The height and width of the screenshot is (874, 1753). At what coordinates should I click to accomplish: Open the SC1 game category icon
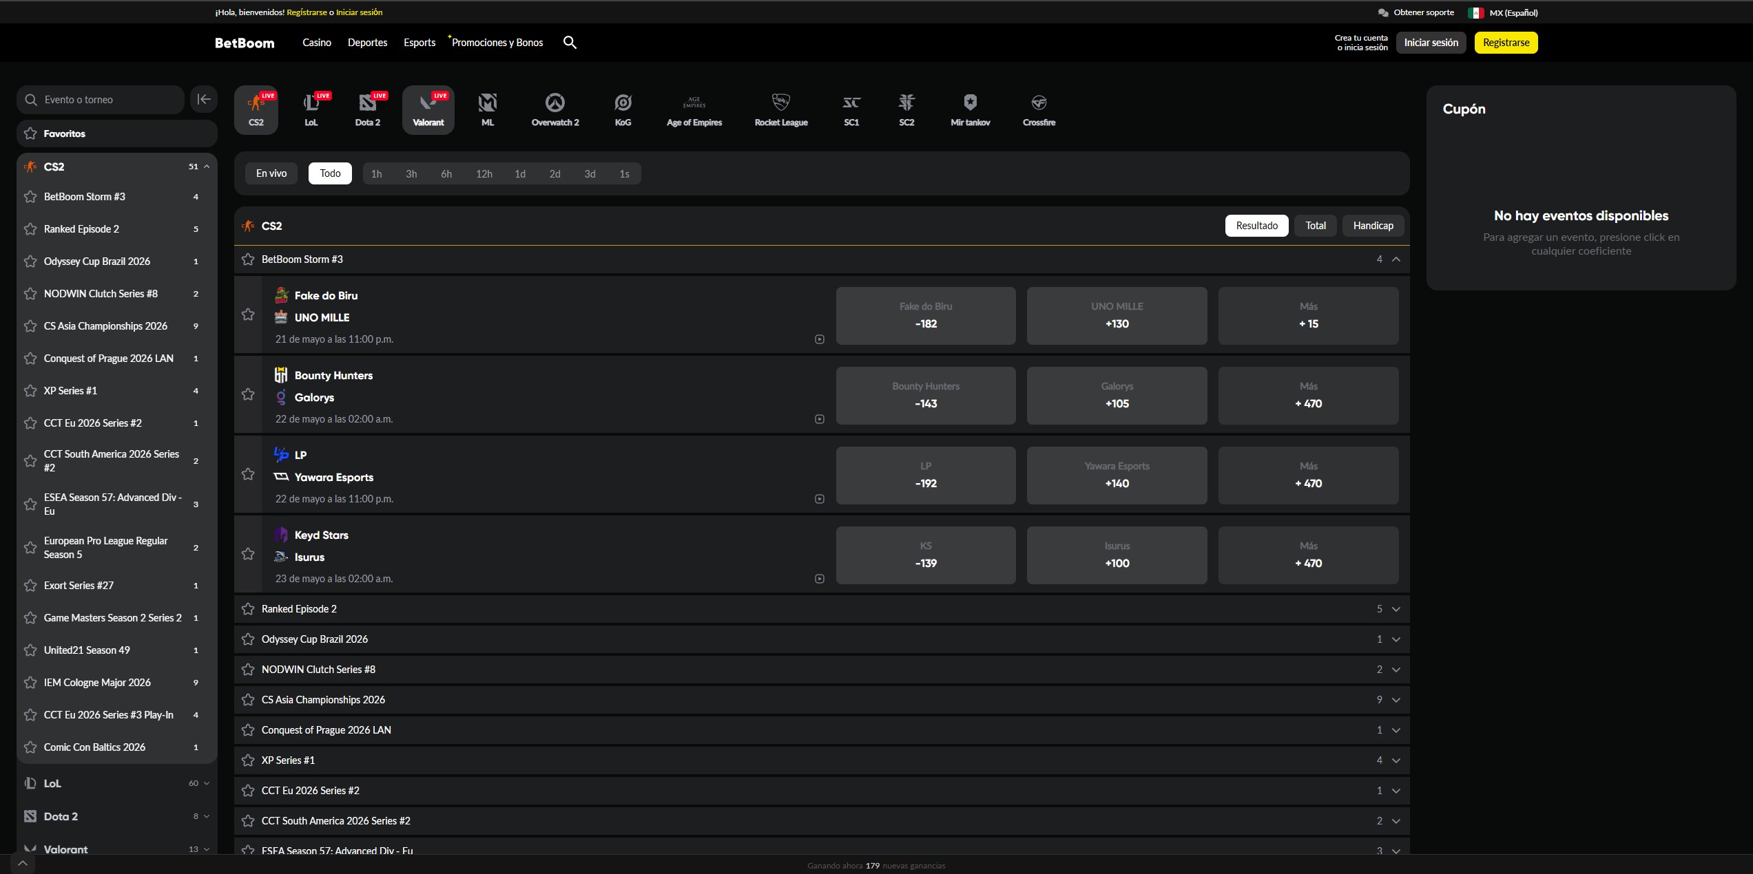851,110
